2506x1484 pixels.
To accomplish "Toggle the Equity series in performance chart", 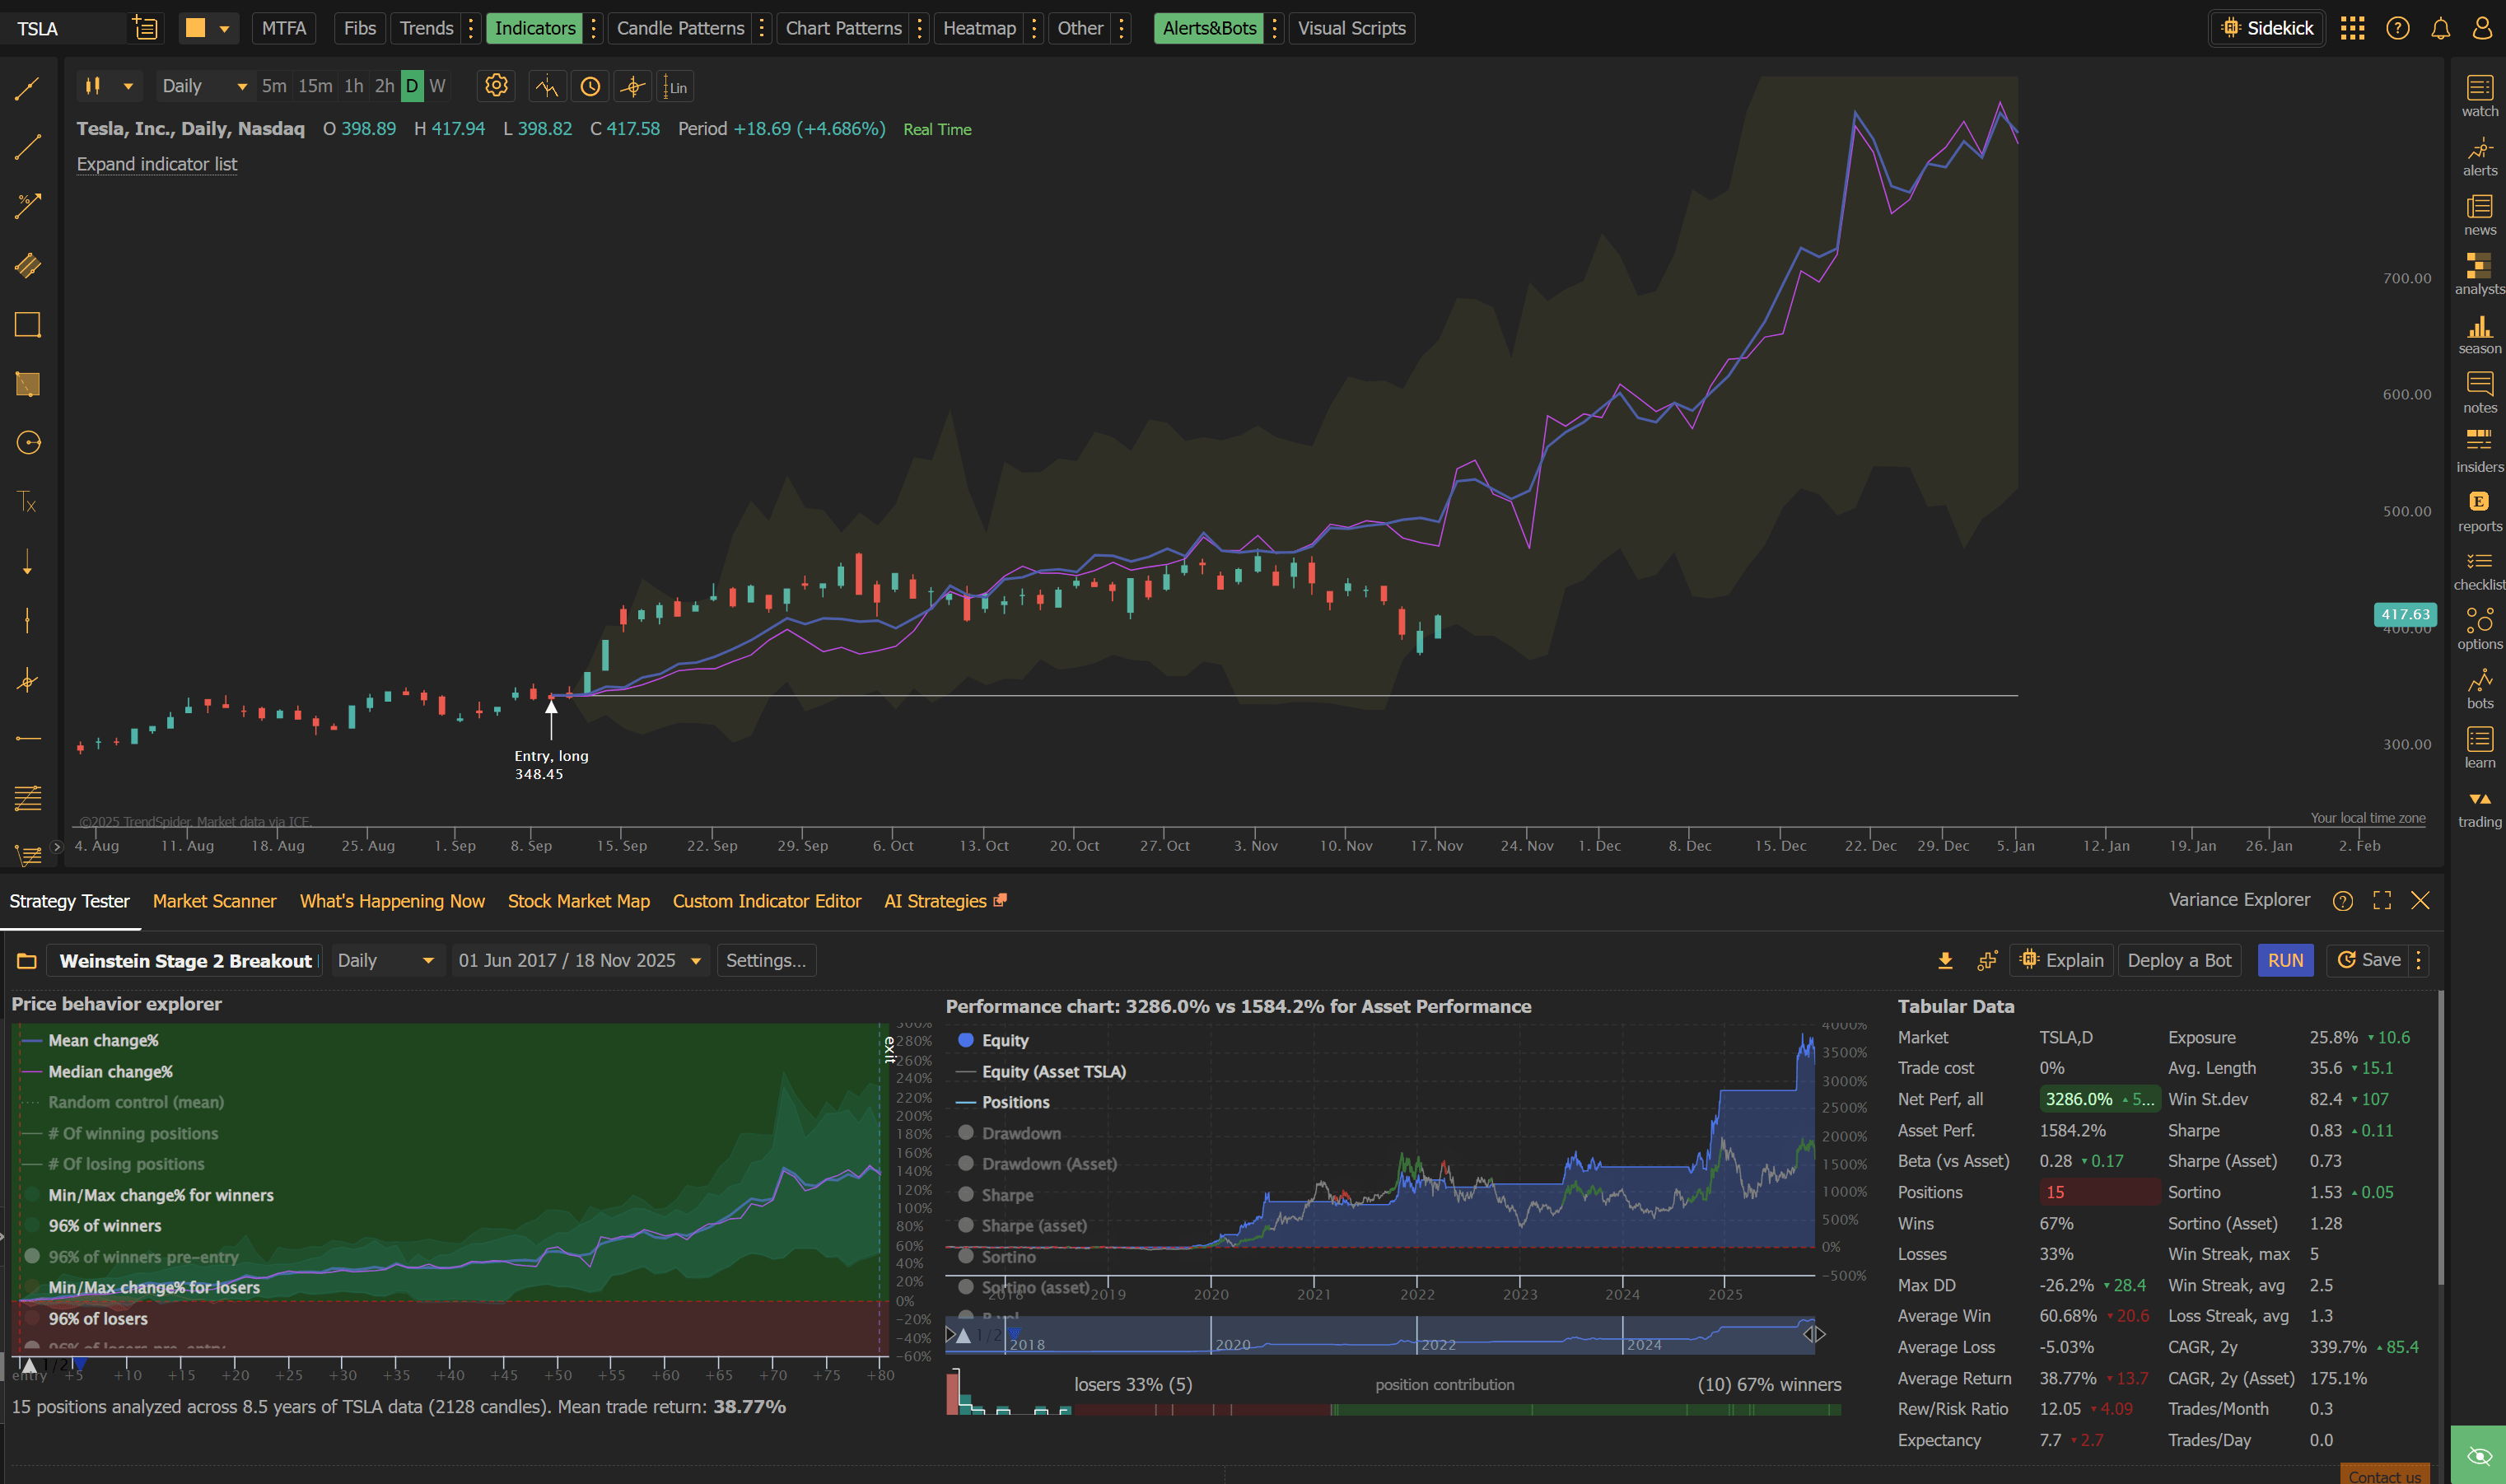I will pyautogui.click(x=993, y=1040).
